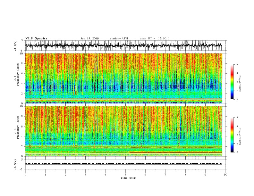Click the upper colorbar '-3' value label

click(237, 64)
